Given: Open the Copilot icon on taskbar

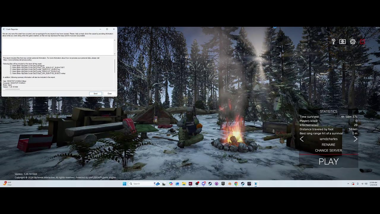Looking at the screenshot, I should (171, 184).
